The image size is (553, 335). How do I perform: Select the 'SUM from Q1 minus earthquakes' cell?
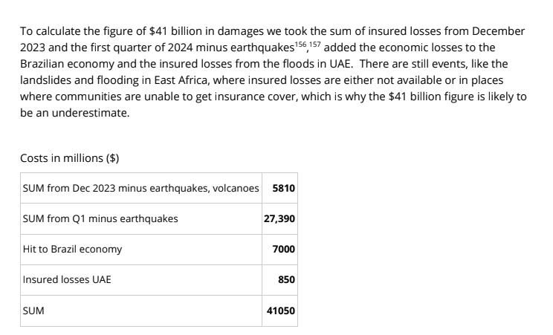point(100,219)
